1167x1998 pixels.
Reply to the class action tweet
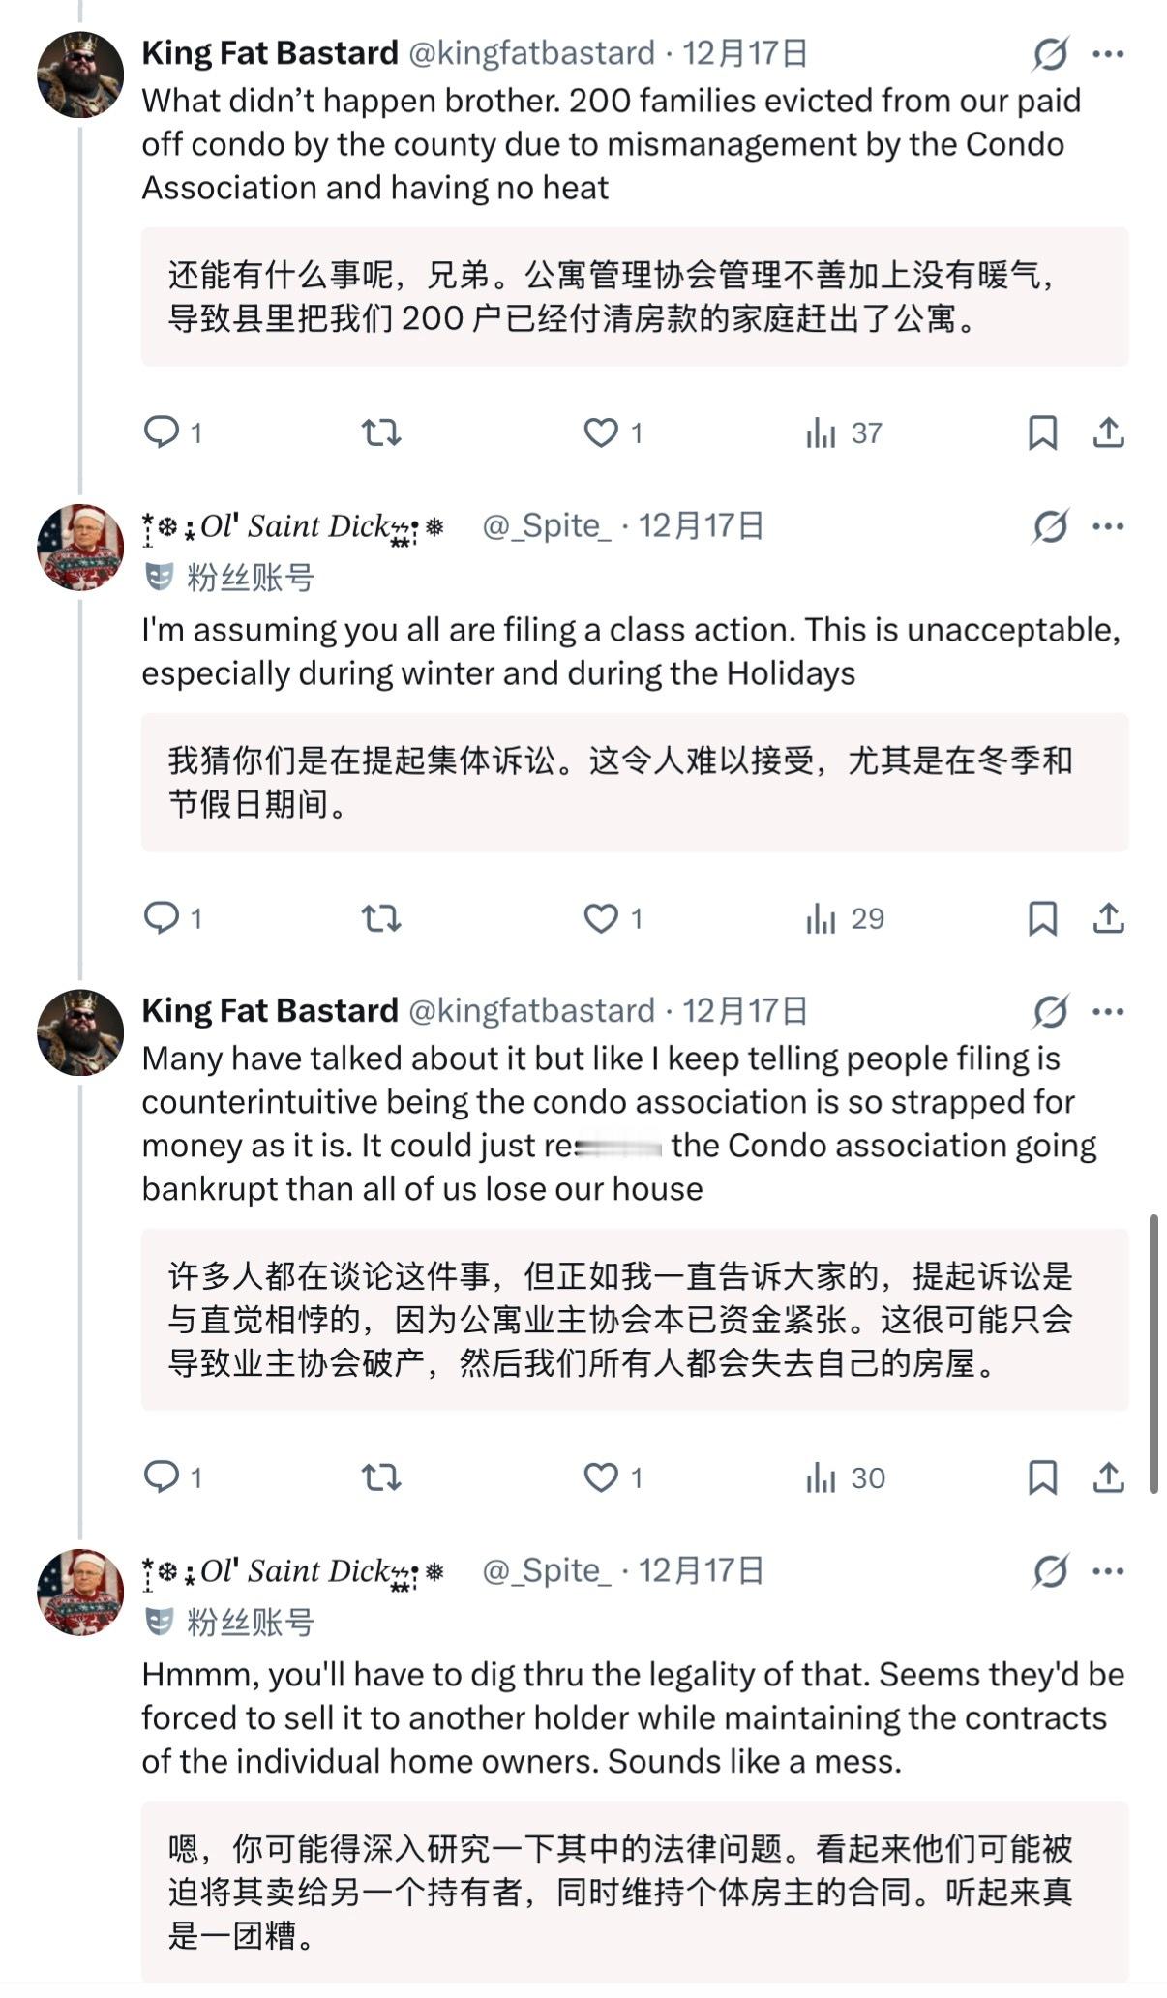161,917
